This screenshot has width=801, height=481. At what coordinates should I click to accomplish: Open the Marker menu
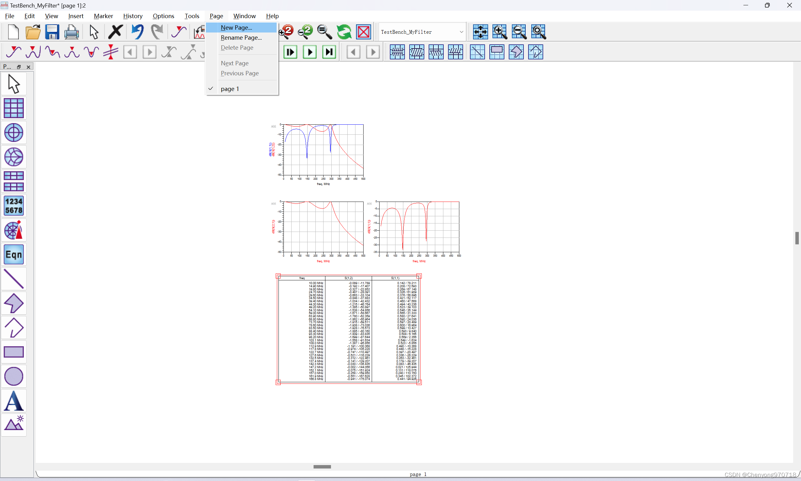[103, 16]
